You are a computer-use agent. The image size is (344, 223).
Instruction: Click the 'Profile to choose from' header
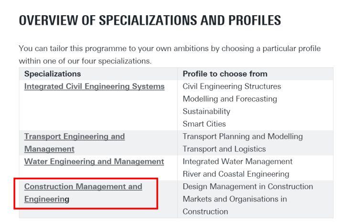pyautogui.click(x=225, y=74)
